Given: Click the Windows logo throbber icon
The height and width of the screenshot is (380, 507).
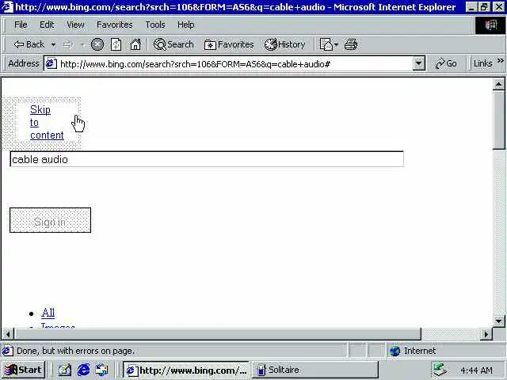Looking at the screenshot, I should click(x=490, y=25).
